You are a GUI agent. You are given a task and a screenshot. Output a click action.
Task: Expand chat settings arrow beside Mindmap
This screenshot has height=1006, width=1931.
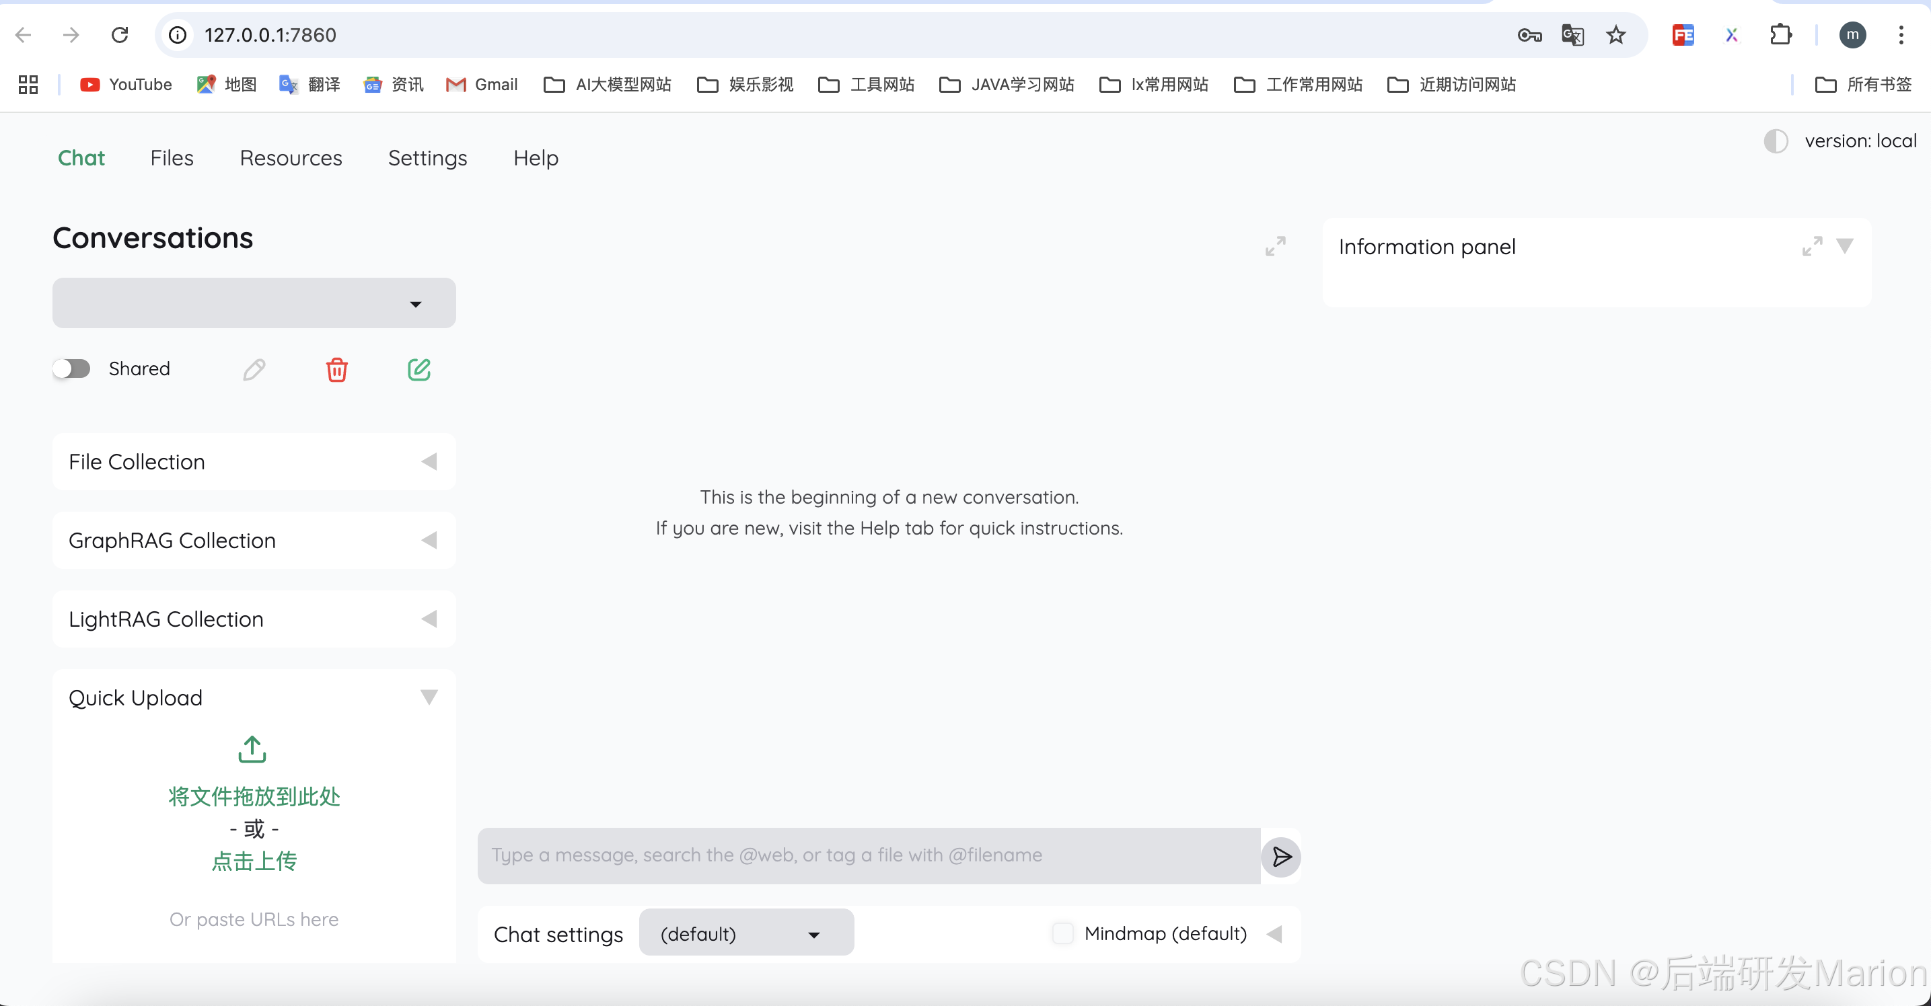click(x=1274, y=934)
